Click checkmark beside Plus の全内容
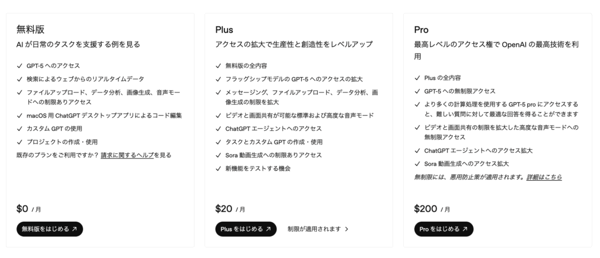Viewport: 600px width, 258px height. pos(417,78)
